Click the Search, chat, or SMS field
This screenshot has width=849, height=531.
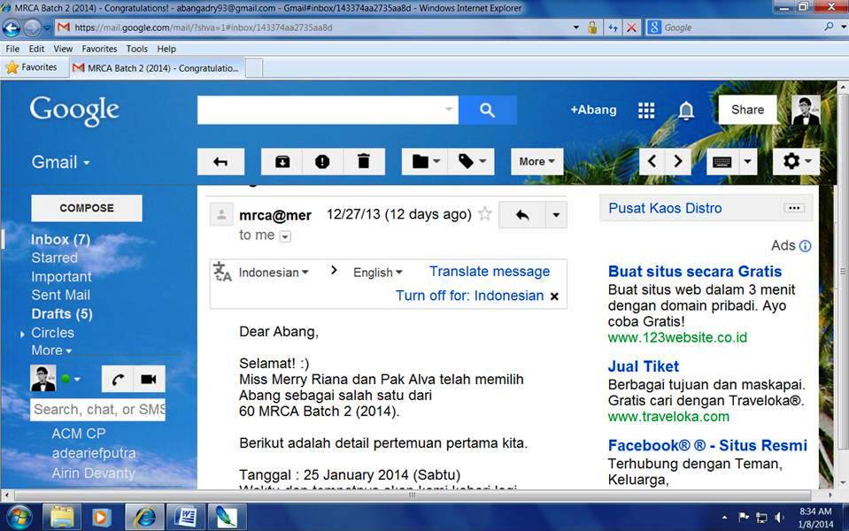coord(98,410)
